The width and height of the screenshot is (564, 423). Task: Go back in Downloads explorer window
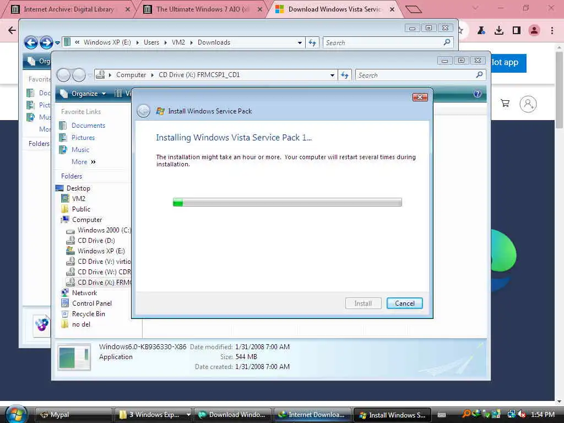point(31,43)
